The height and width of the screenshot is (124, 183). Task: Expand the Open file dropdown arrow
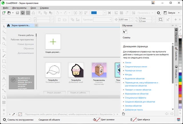pos(13,13)
